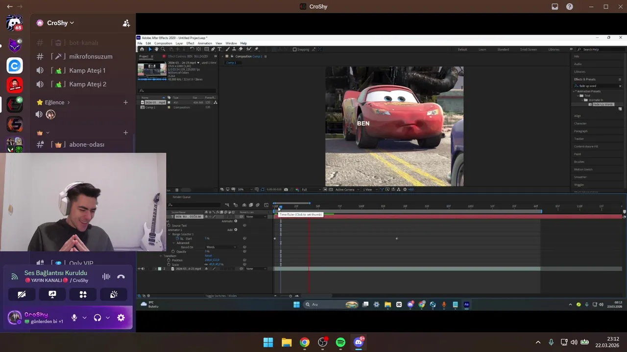Add a channel to Eğlence category
Screen dimensions: 627x352
pos(125,102)
